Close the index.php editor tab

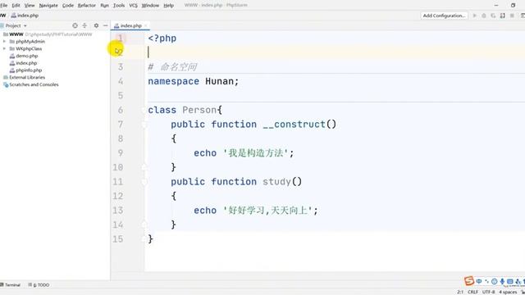coord(146,25)
